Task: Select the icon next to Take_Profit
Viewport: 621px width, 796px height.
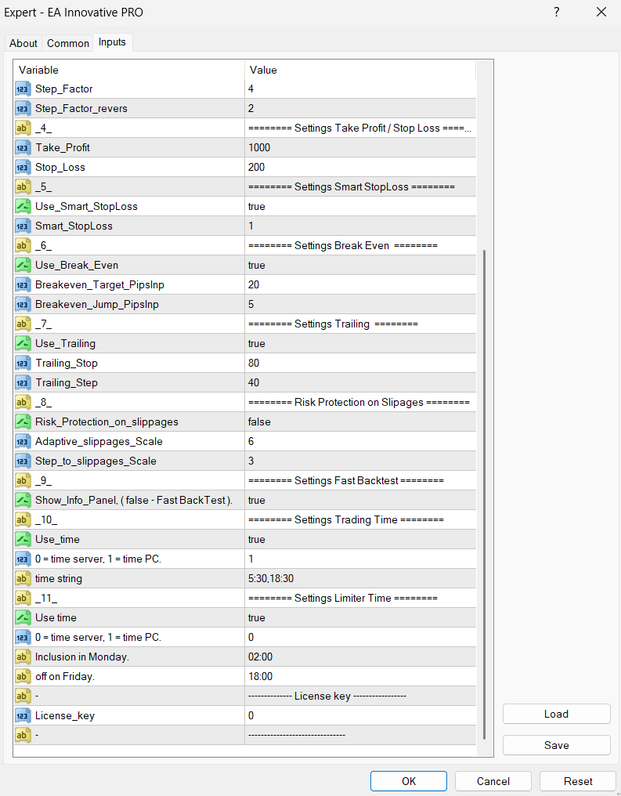Action: pos(23,148)
